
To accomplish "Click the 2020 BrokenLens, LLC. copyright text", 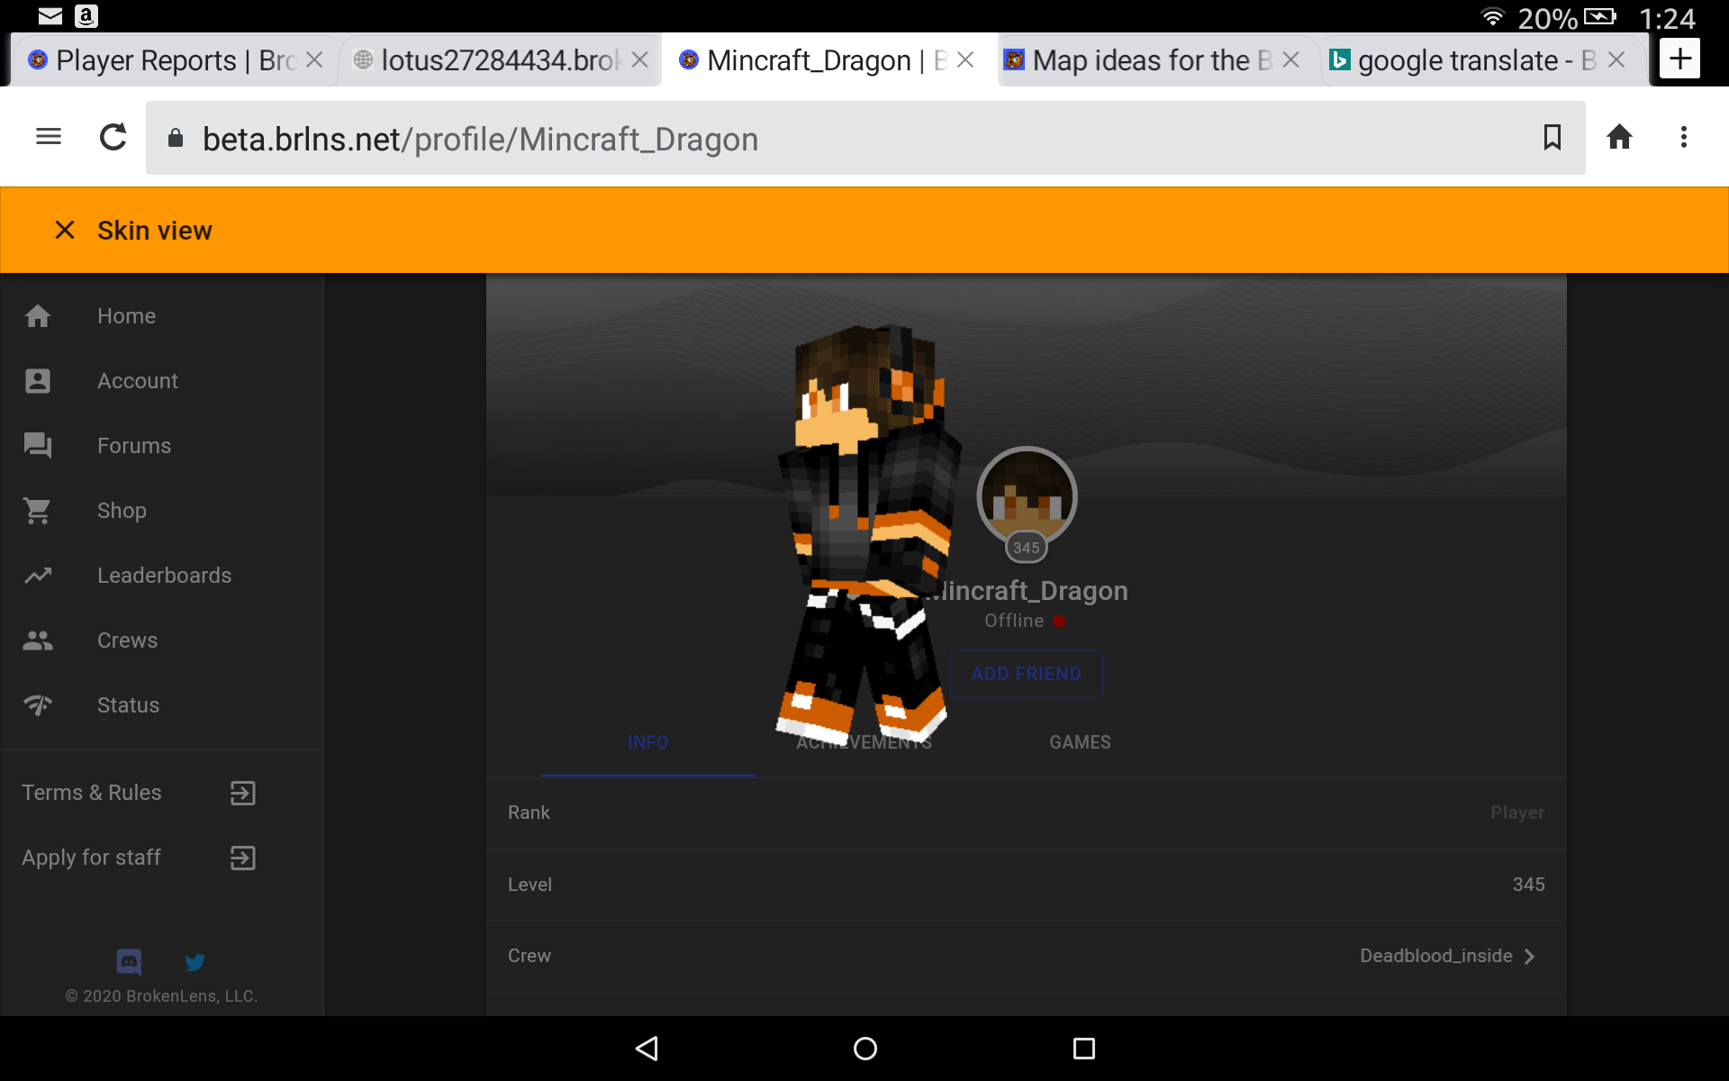I will click(162, 996).
